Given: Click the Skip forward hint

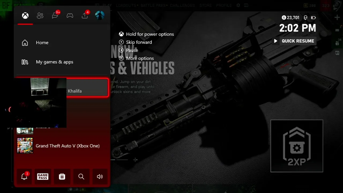Looking at the screenshot, I should [x=136, y=42].
